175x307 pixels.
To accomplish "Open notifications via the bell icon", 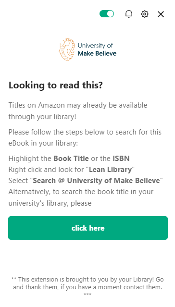I will (129, 14).
